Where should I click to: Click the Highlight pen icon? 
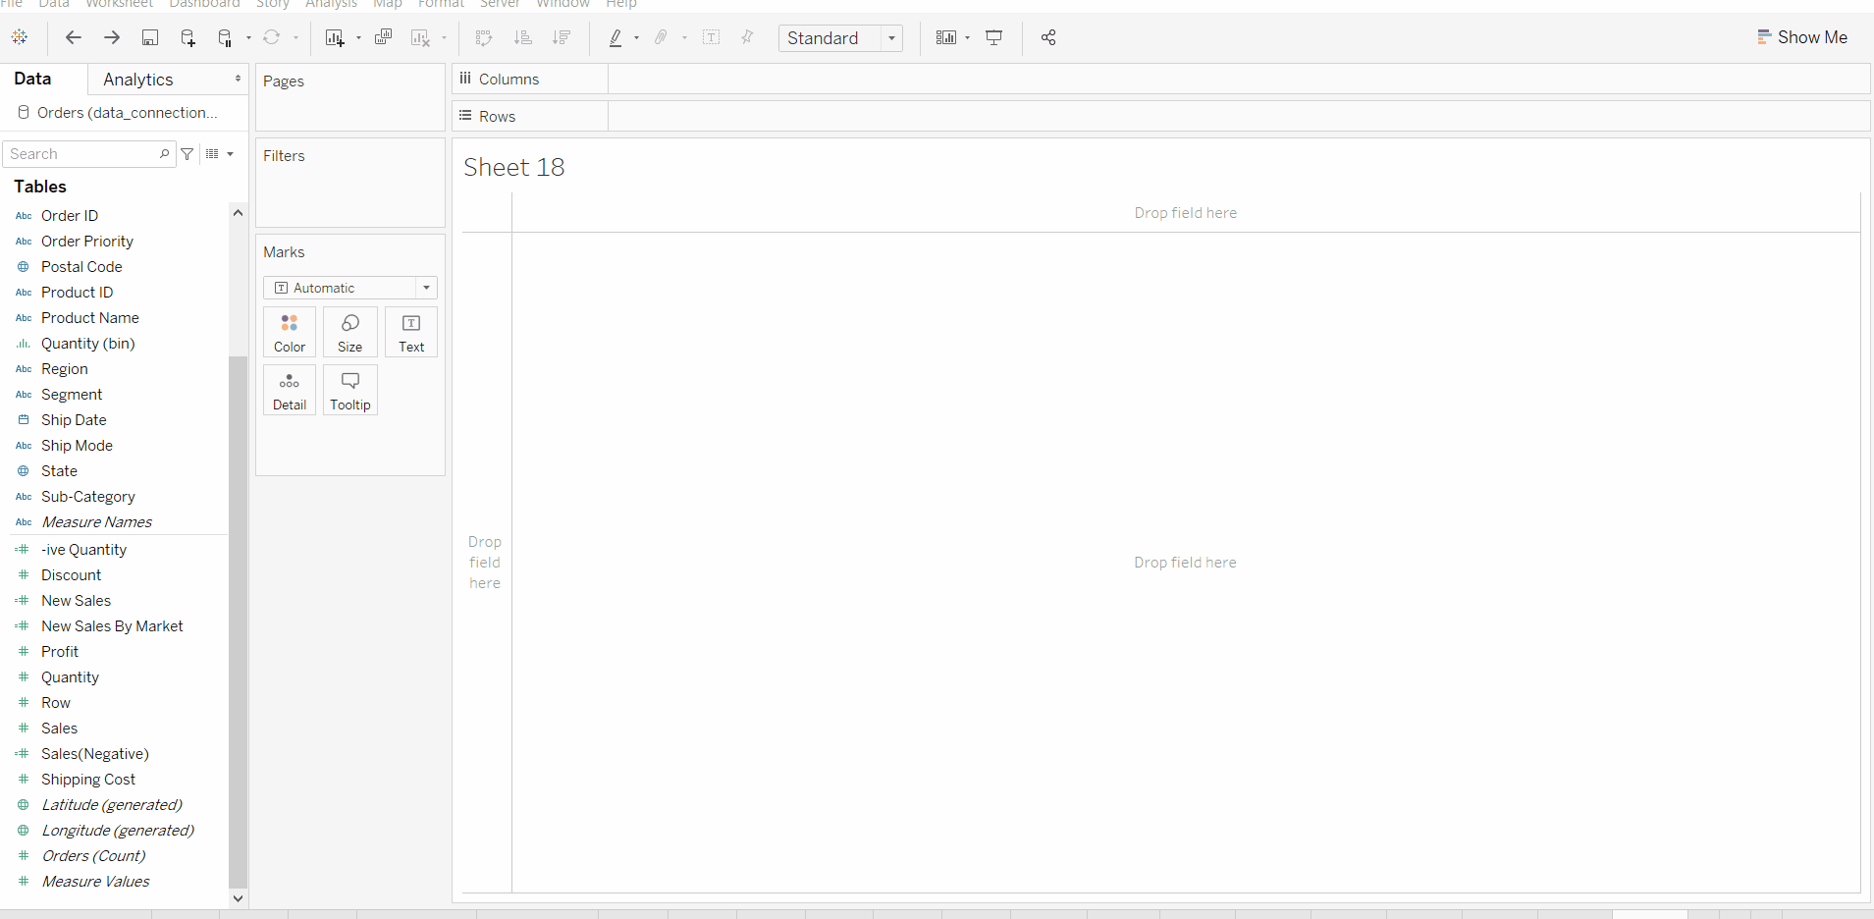pos(616,37)
